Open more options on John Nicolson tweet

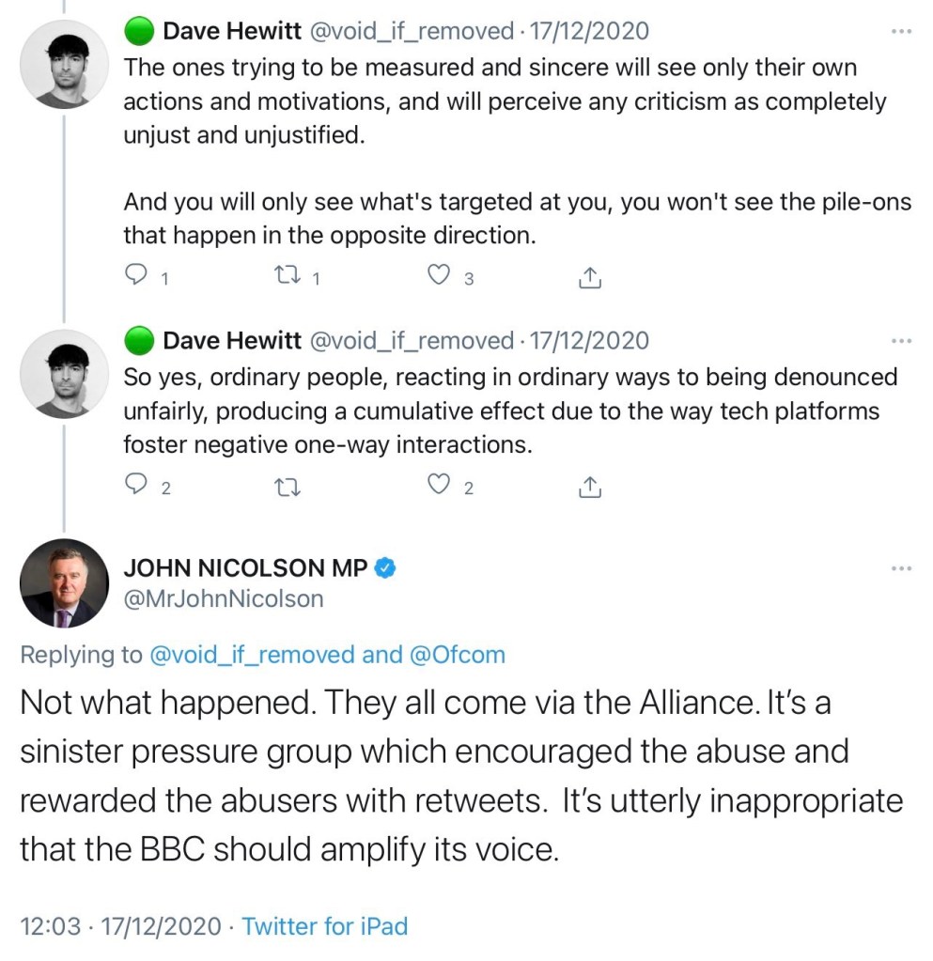[x=901, y=567]
